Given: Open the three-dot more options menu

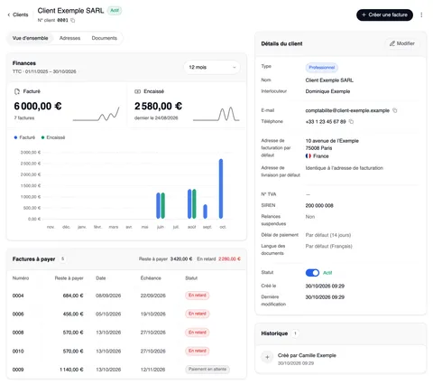Looking at the screenshot, I should pyautogui.click(x=421, y=14).
